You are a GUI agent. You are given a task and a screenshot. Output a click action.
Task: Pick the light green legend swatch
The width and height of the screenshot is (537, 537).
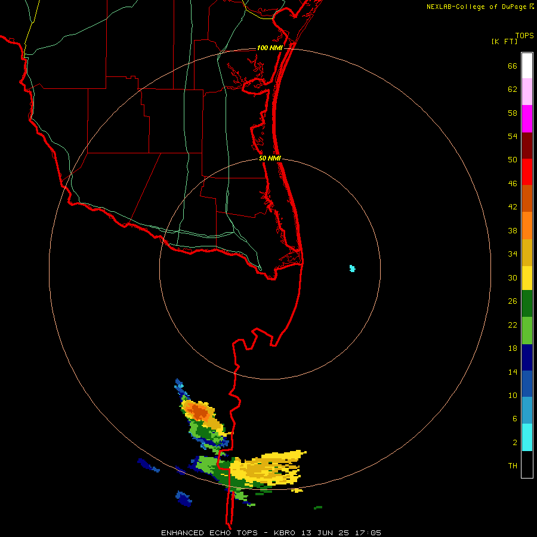coord(527,331)
